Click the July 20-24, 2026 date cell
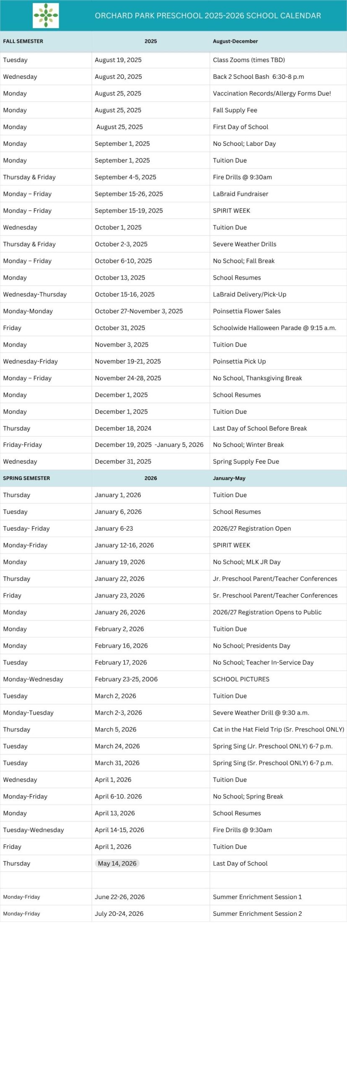 click(x=119, y=913)
